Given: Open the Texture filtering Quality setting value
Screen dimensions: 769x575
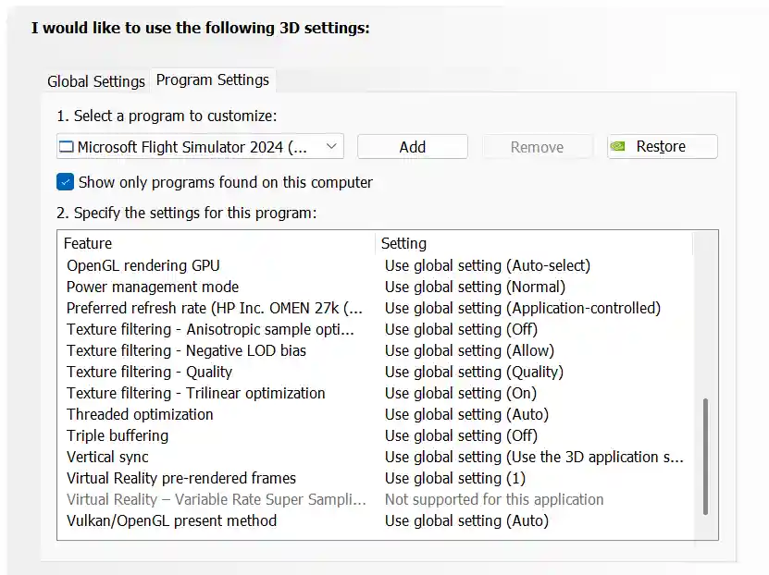Looking at the screenshot, I should (x=474, y=372).
